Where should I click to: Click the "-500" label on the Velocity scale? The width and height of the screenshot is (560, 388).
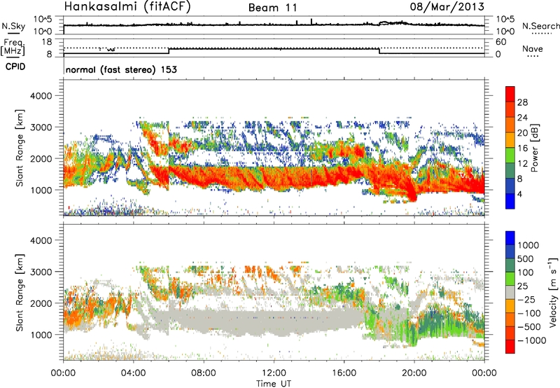tap(529, 327)
